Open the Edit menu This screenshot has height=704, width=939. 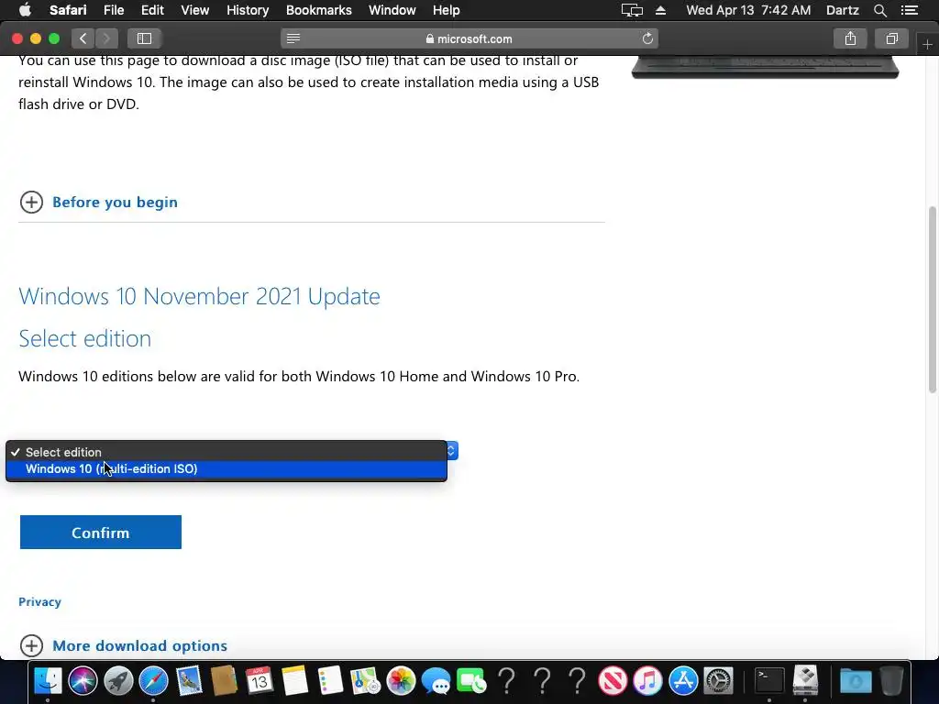point(152,10)
